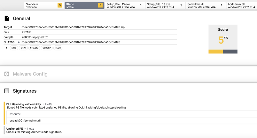Click the dot icon beside SHA256
Screen dimensions: 257x138
point(19,42)
